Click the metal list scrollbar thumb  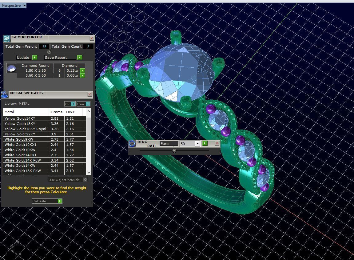(89, 128)
